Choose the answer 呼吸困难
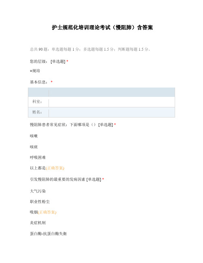Screen dimensions: 203x263 (x=38, y=158)
